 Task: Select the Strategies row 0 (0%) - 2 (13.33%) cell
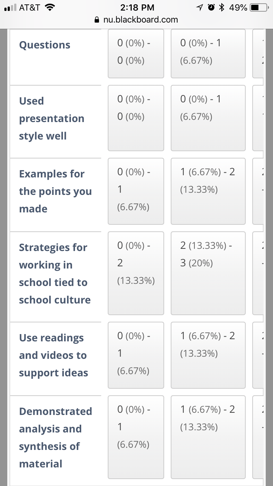[136, 273]
